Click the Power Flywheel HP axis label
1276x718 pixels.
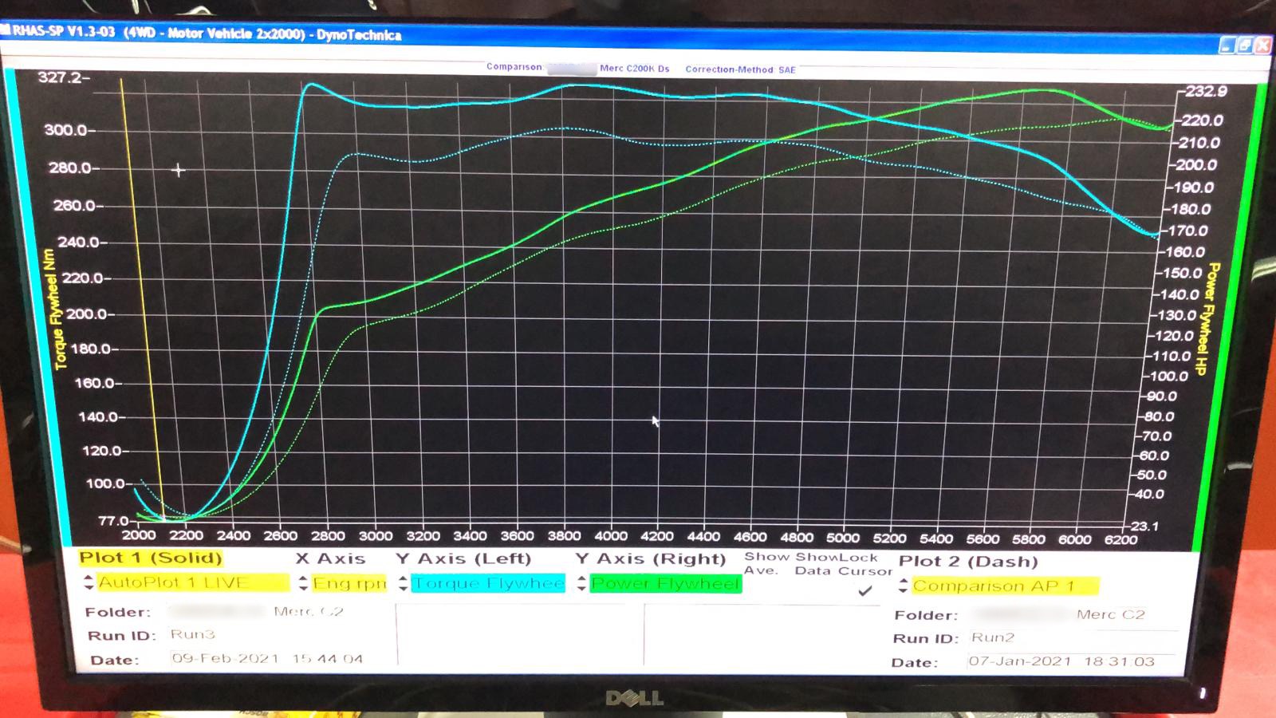coord(1208,319)
